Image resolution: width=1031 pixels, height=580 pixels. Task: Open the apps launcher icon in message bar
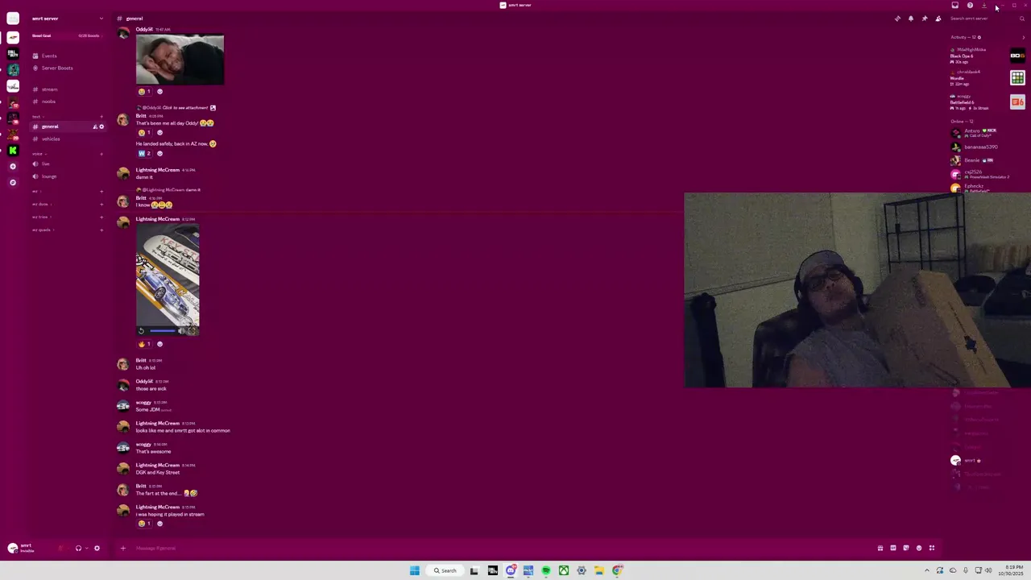[x=932, y=549]
